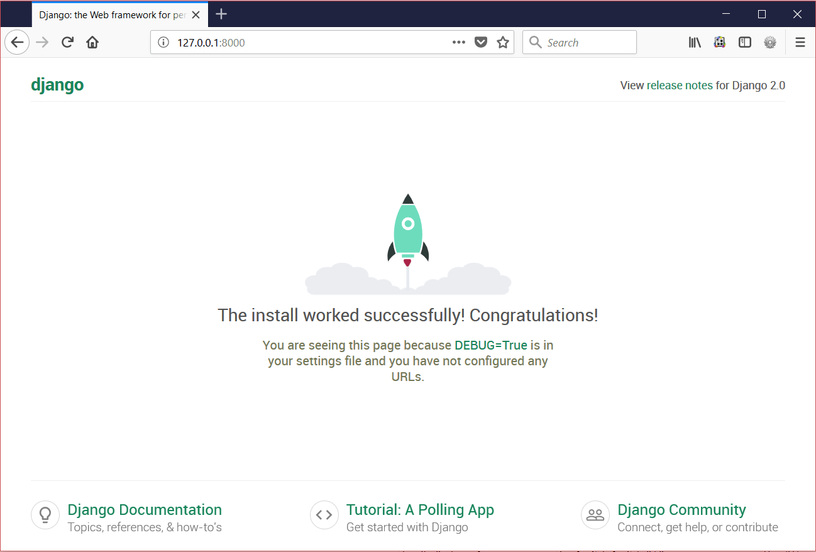Open the page actions ellipsis menu

click(x=459, y=42)
